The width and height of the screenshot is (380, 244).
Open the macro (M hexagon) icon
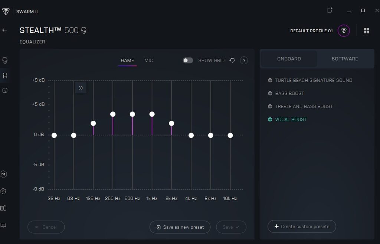tap(4, 174)
